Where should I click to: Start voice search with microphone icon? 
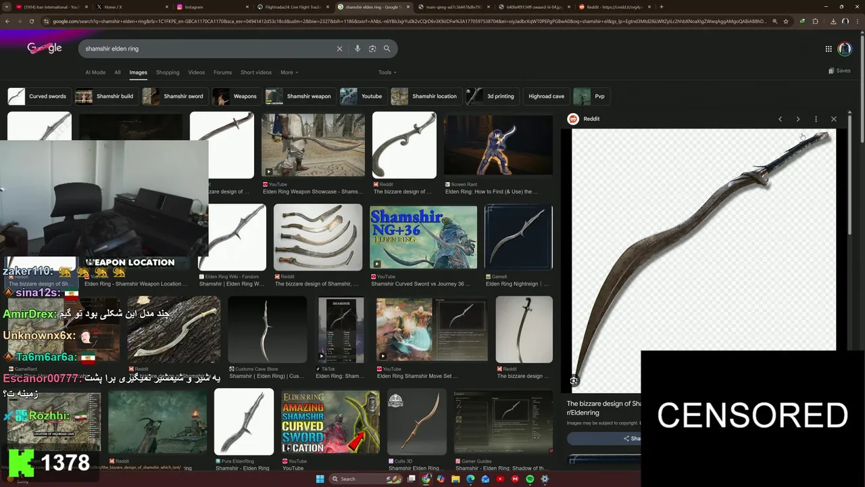tap(357, 49)
